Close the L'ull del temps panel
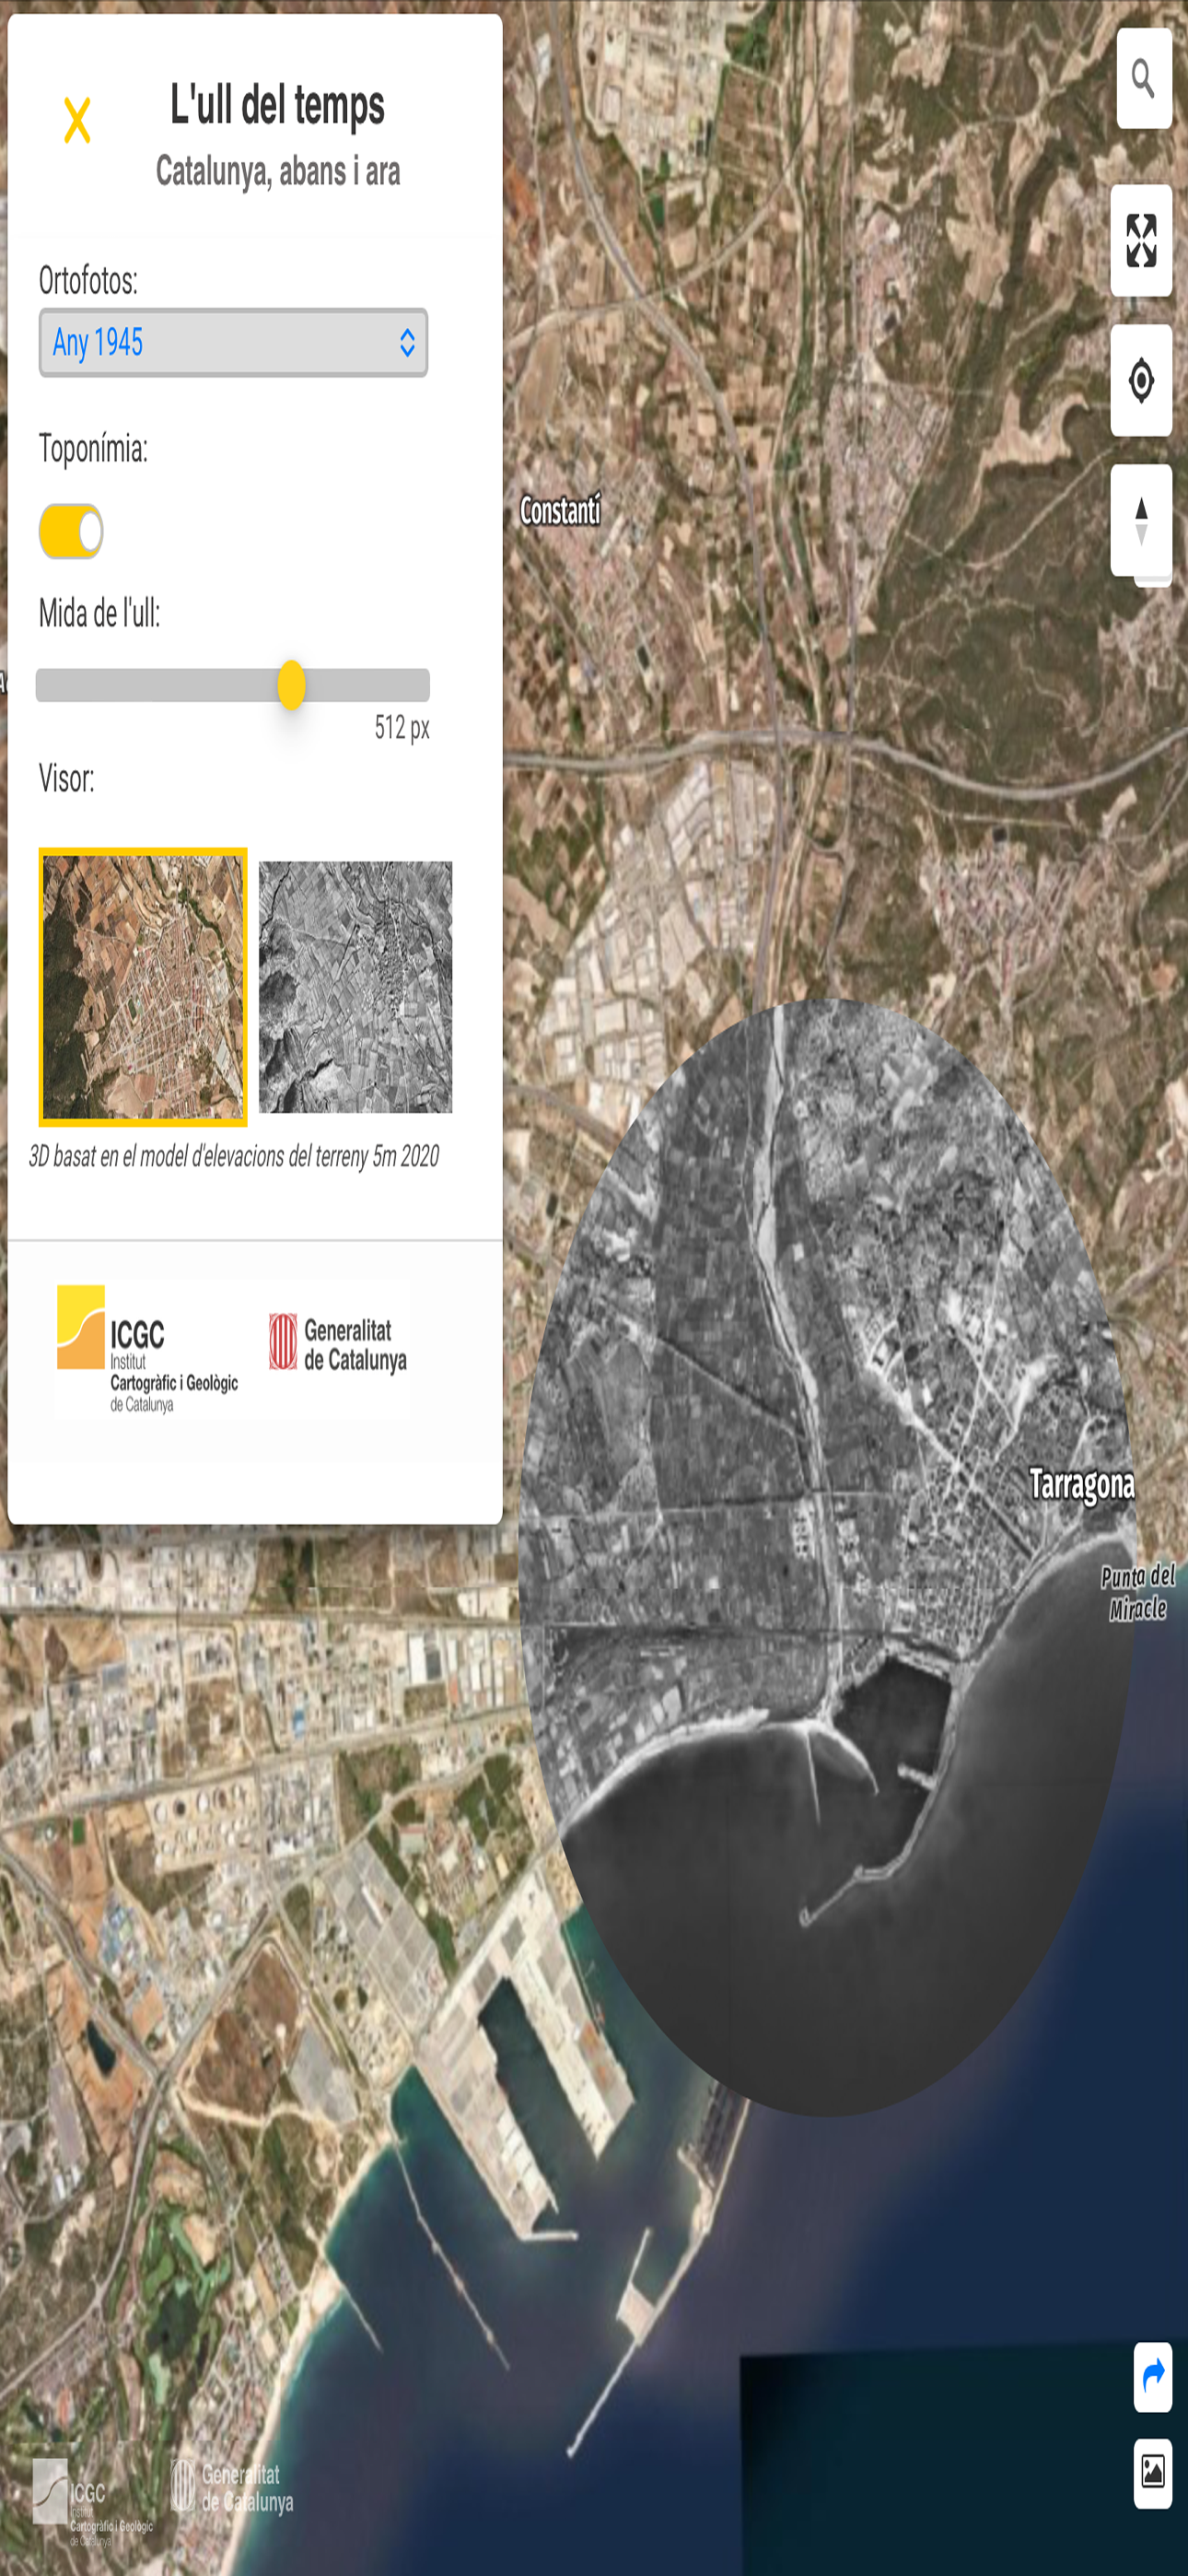The width and height of the screenshot is (1188, 2576). (77, 120)
